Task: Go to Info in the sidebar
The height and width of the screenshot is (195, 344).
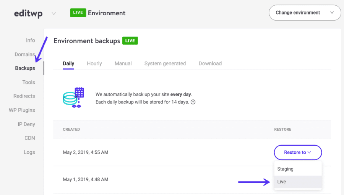Action: click(30, 40)
